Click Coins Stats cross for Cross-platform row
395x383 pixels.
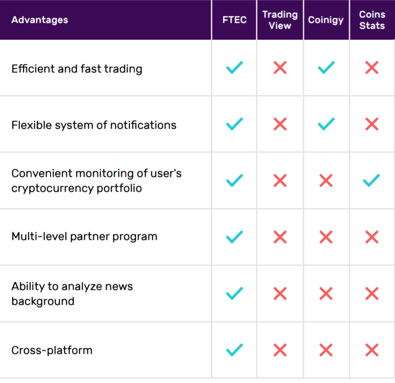click(372, 350)
